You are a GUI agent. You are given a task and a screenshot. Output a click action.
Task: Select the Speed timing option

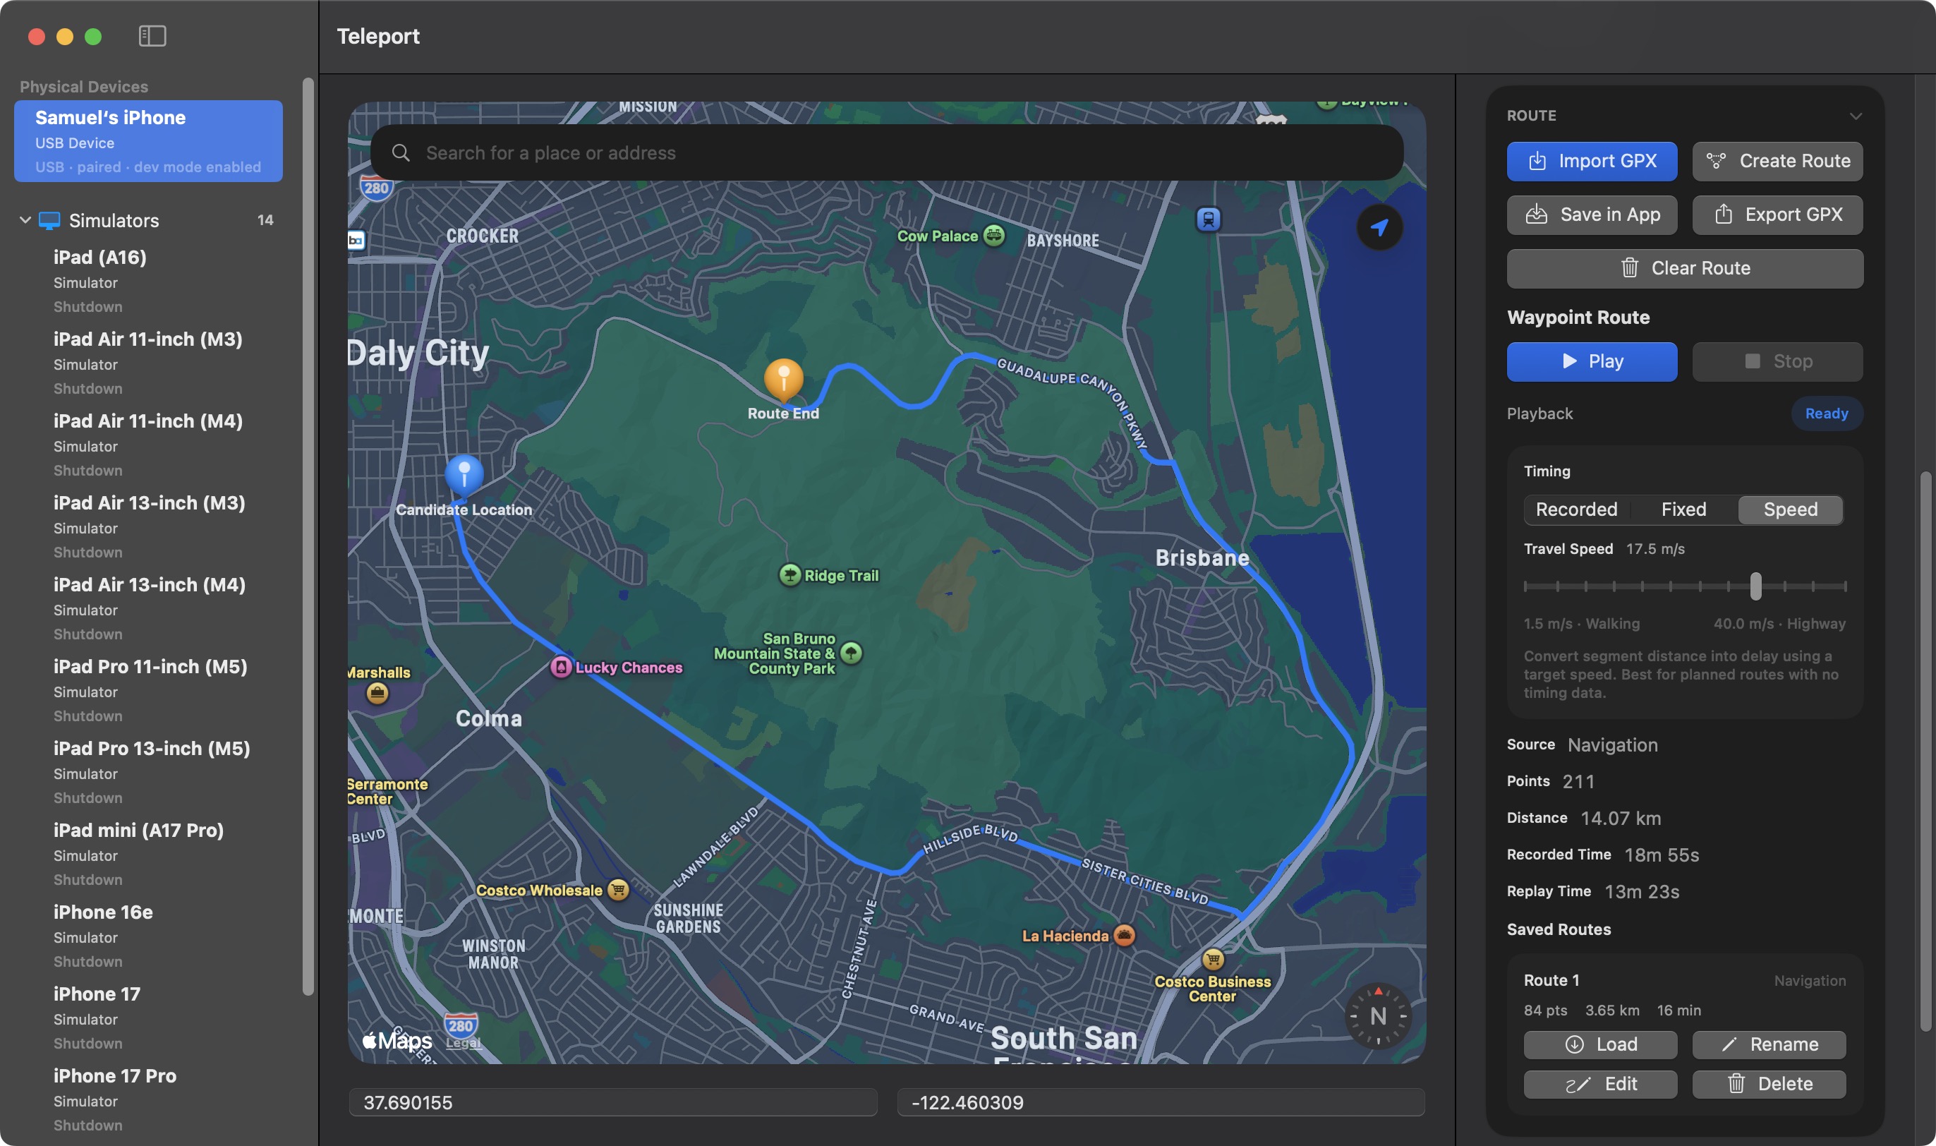(x=1790, y=509)
